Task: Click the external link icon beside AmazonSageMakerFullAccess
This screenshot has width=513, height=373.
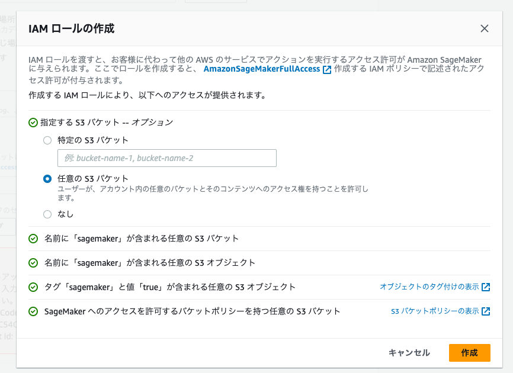Action: (x=327, y=70)
